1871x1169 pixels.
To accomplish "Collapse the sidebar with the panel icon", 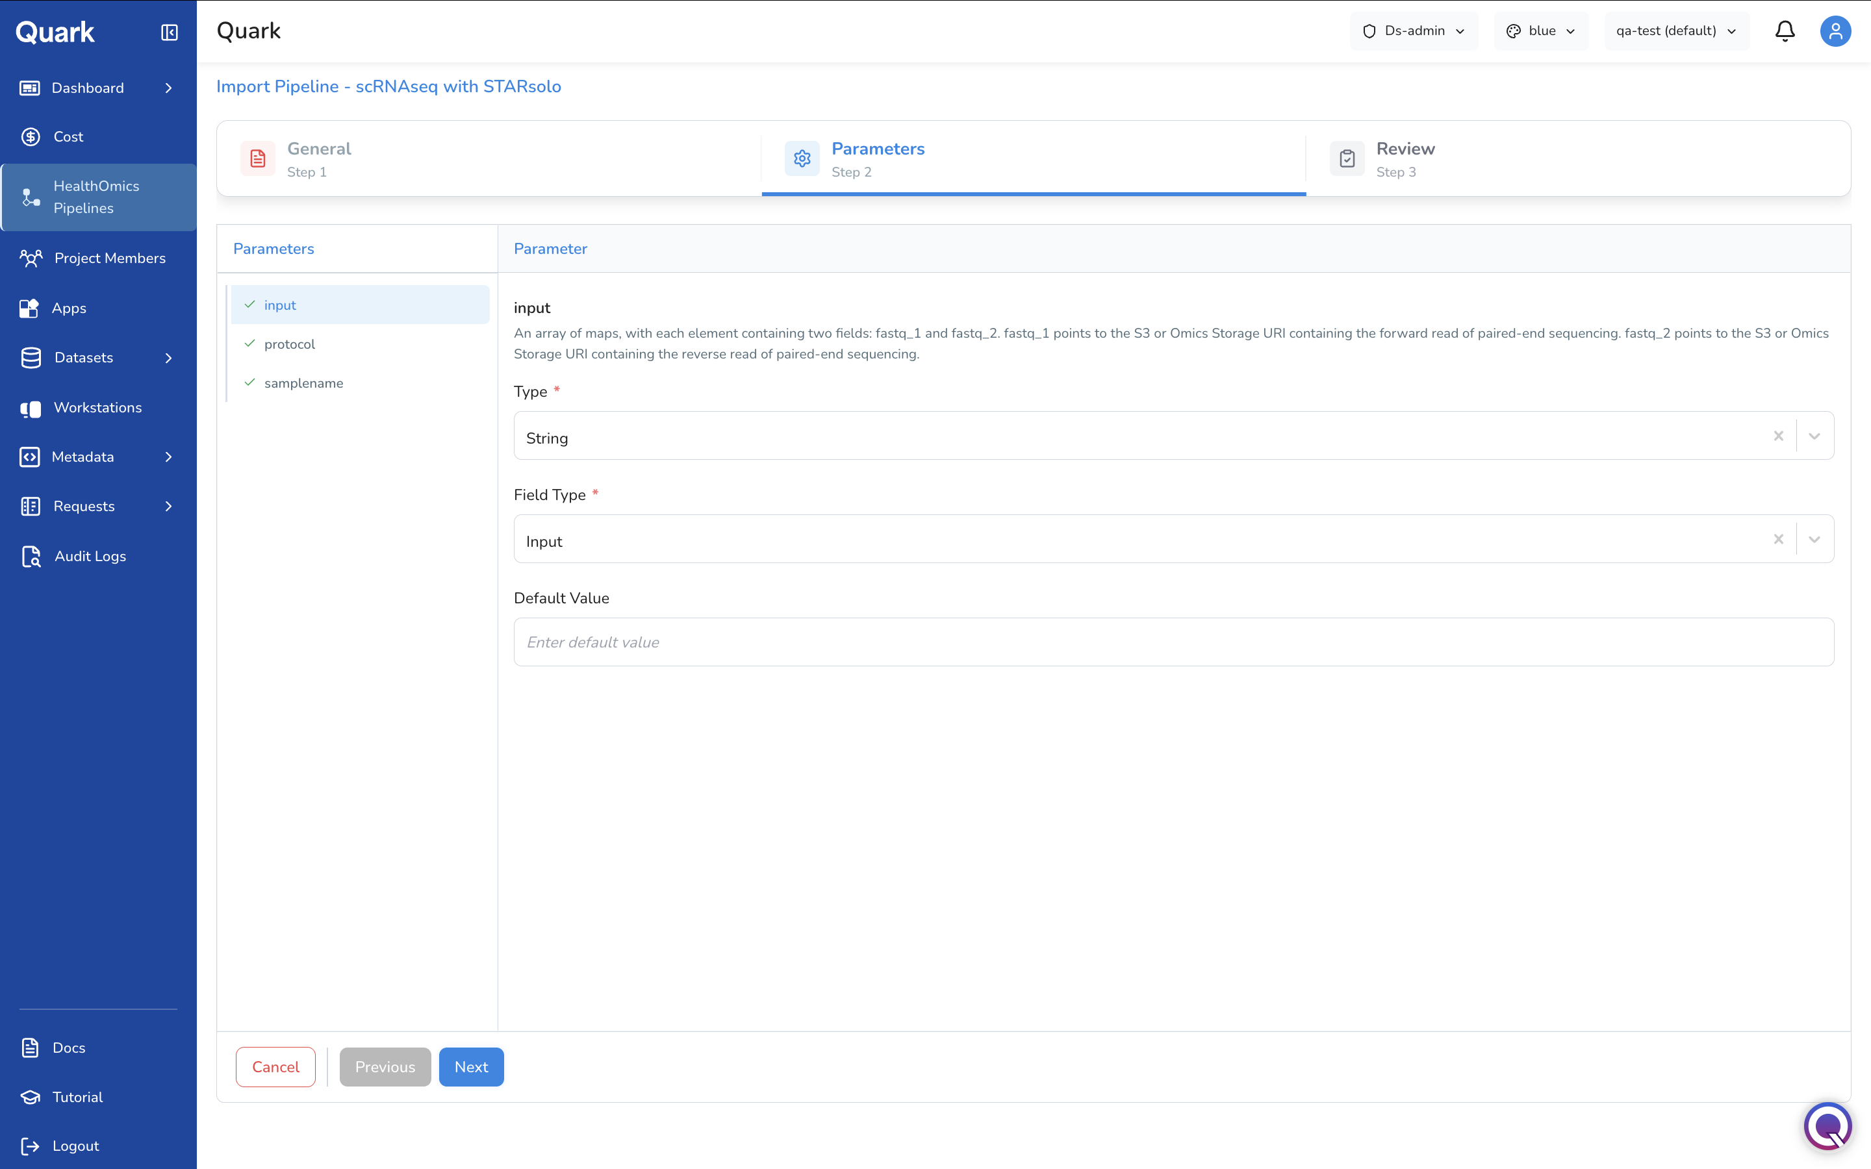I will (170, 32).
